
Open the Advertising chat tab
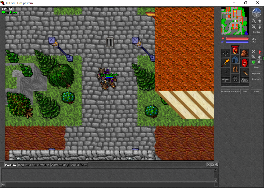pyautogui.click(x=60, y=165)
